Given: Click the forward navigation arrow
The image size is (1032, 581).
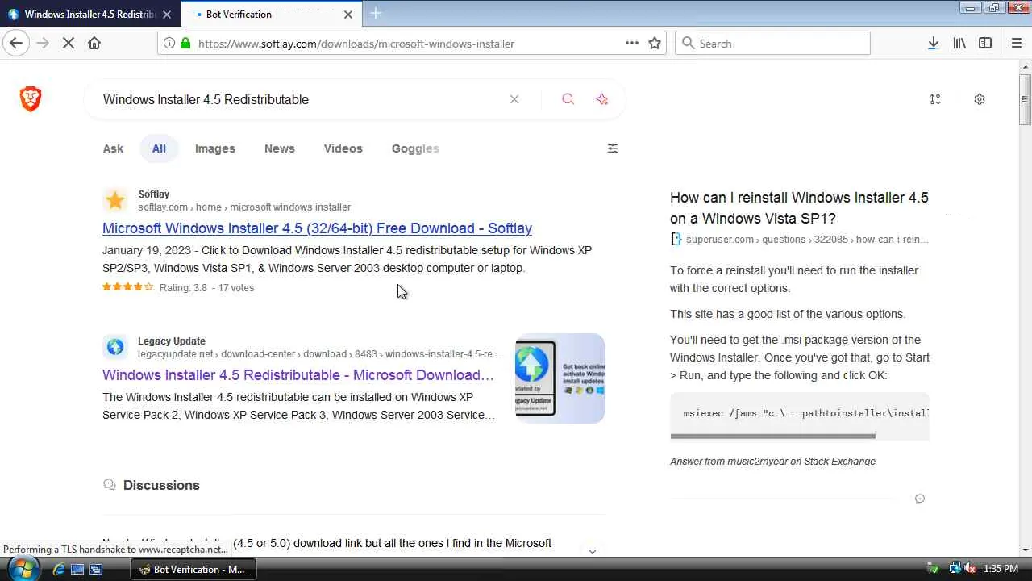Looking at the screenshot, I should 43,43.
